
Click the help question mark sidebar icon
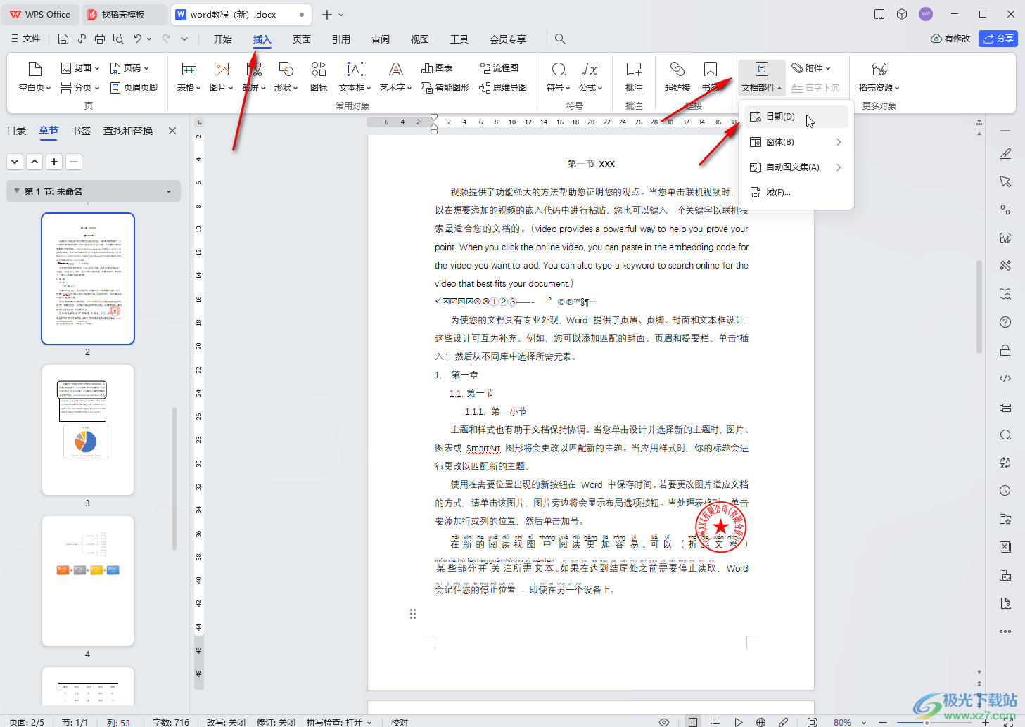coord(1005,322)
